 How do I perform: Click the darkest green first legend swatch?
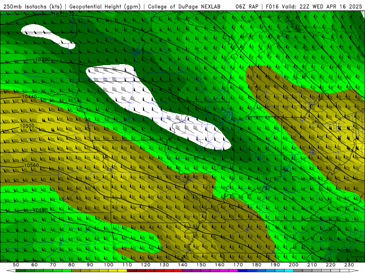click(21, 271)
